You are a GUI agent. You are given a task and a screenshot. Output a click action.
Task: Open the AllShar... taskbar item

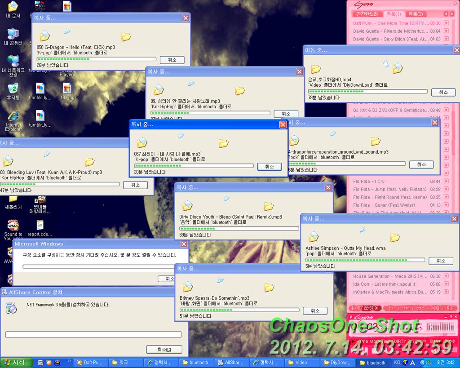point(231,363)
